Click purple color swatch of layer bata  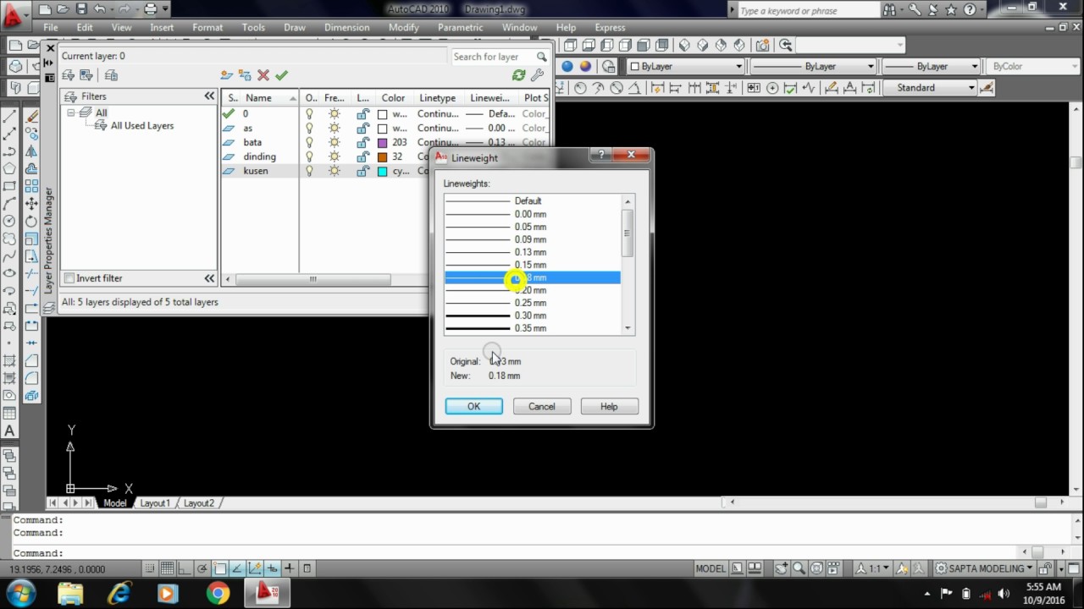(x=382, y=142)
